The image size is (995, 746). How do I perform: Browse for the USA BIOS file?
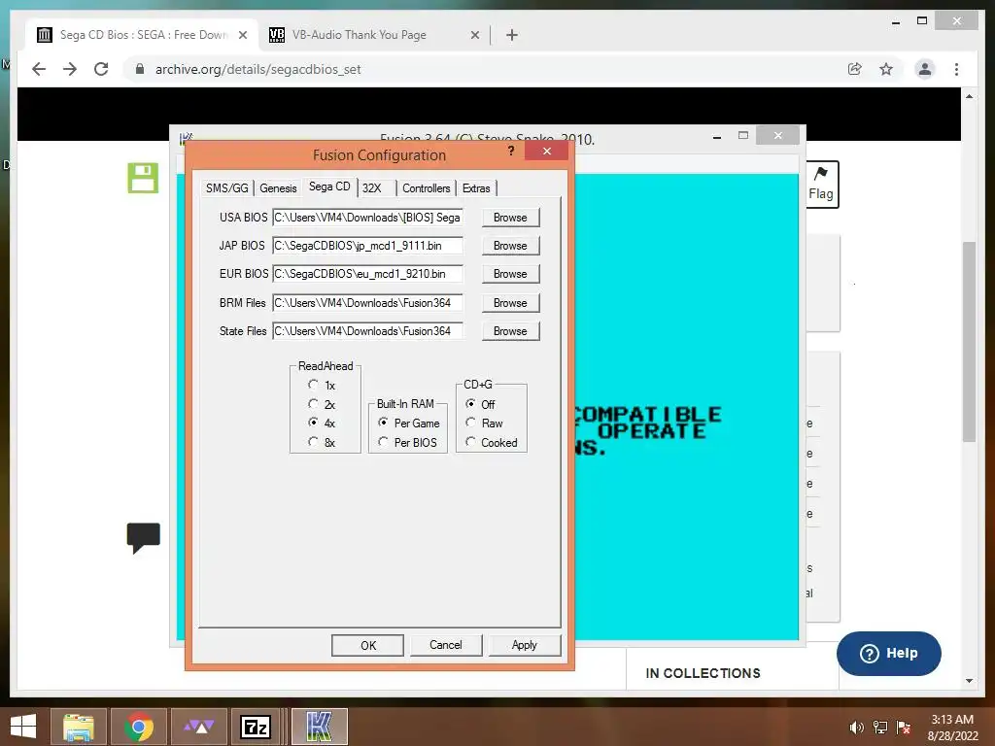[x=510, y=217]
